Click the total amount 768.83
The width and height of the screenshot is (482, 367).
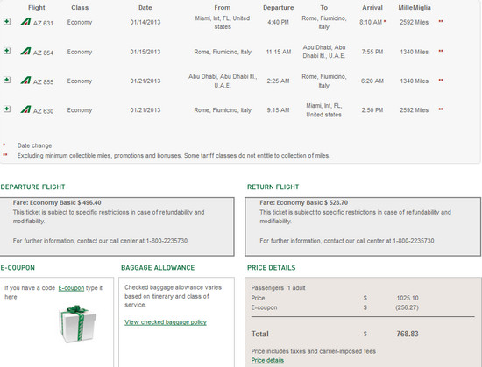point(408,334)
